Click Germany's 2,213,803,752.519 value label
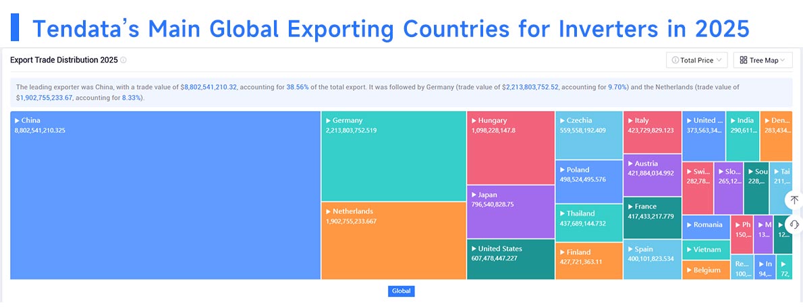803x307 pixels. pyautogui.click(x=352, y=130)
